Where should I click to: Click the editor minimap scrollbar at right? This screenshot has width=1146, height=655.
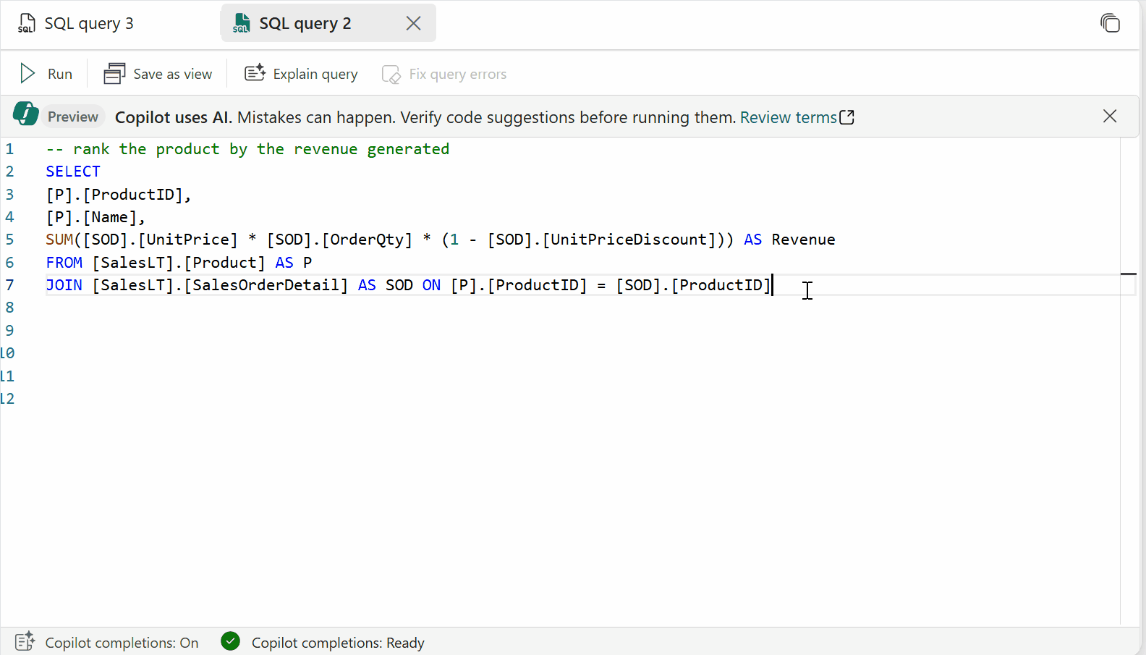tap(1129, 381)
